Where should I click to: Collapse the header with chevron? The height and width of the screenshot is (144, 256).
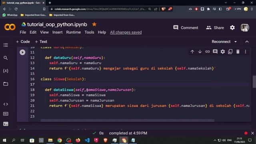point(247,42)
